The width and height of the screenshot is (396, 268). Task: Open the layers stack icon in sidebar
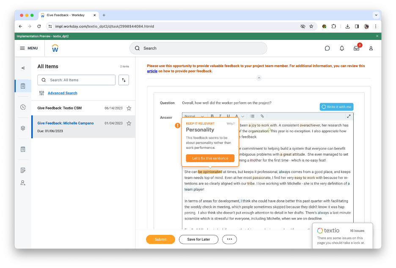23,128
